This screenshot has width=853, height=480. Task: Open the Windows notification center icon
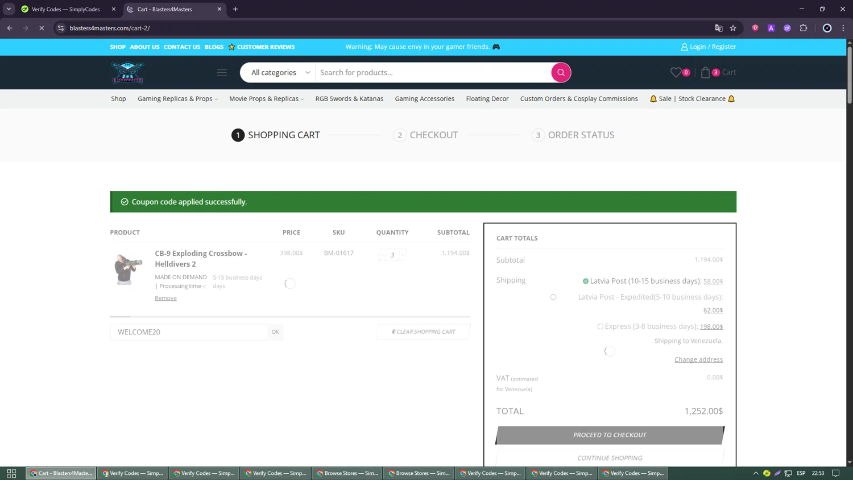point(836,473)
